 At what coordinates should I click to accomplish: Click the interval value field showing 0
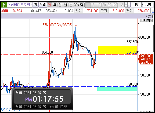tap(121, 5)
